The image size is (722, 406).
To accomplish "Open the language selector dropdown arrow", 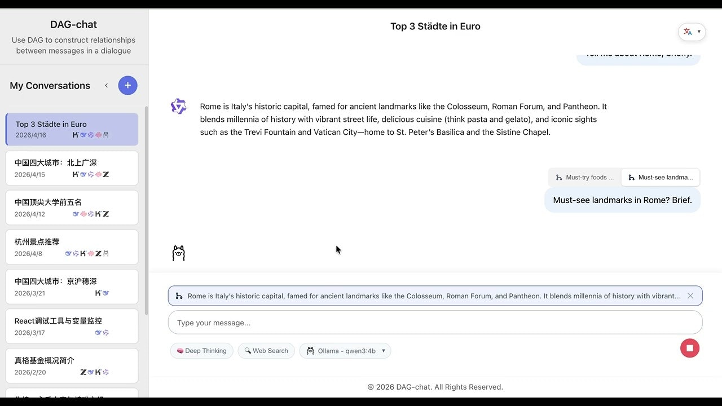I will point(698,32).
